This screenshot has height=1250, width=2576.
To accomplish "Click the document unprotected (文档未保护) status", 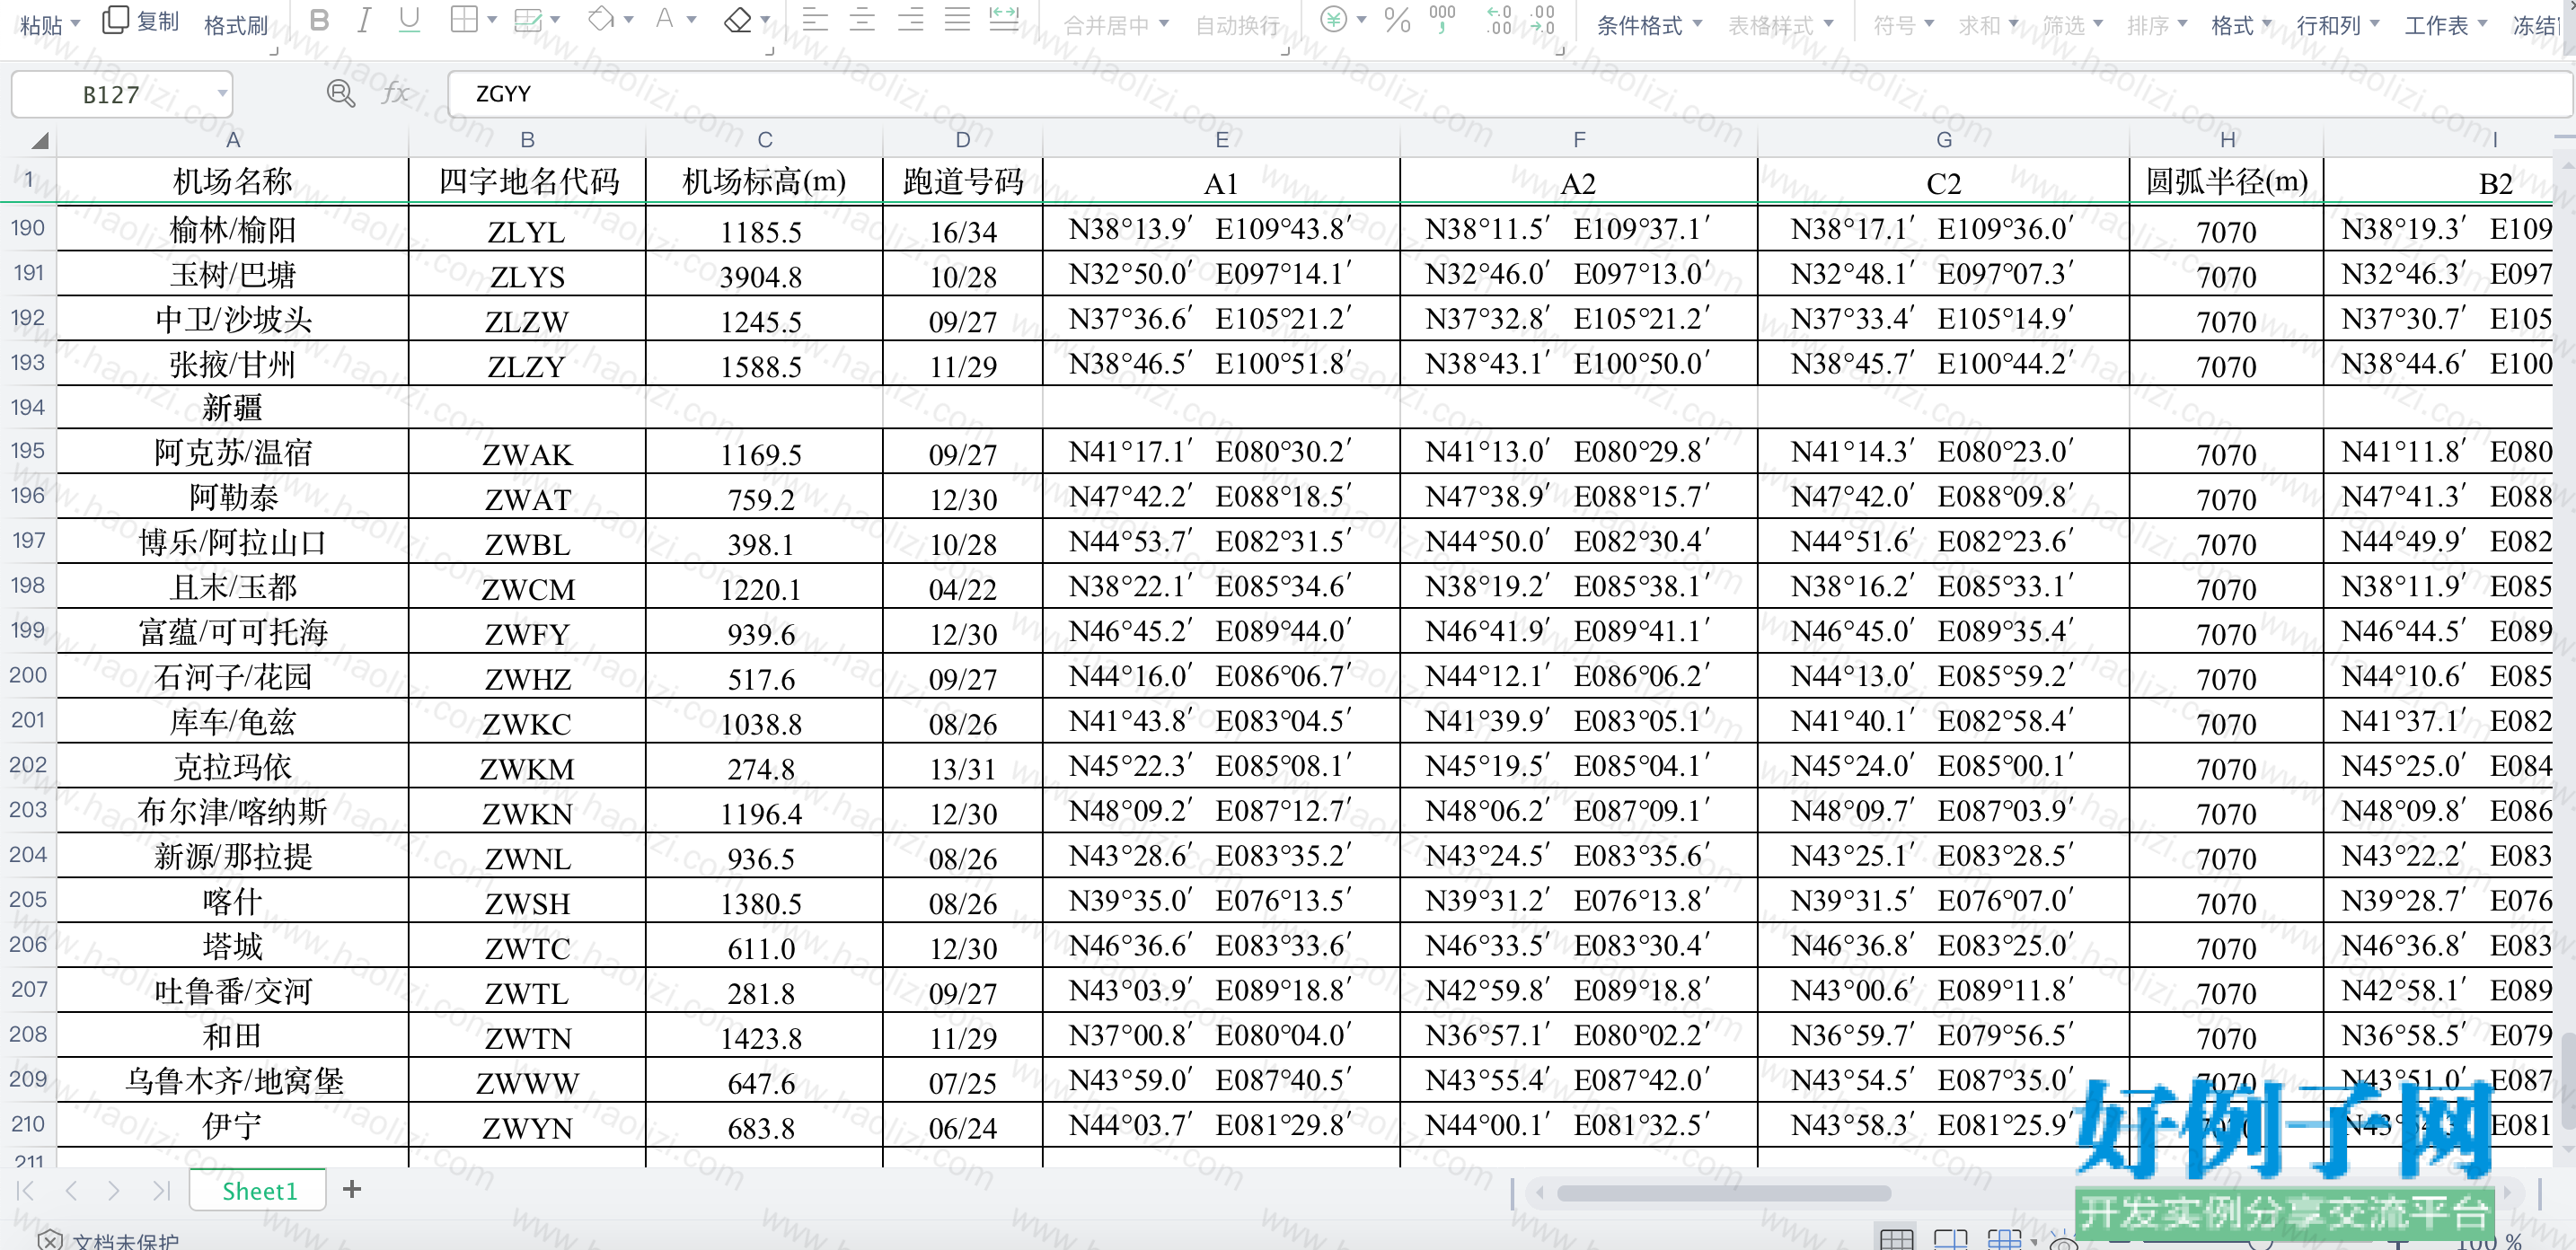I will point(108,1240).
